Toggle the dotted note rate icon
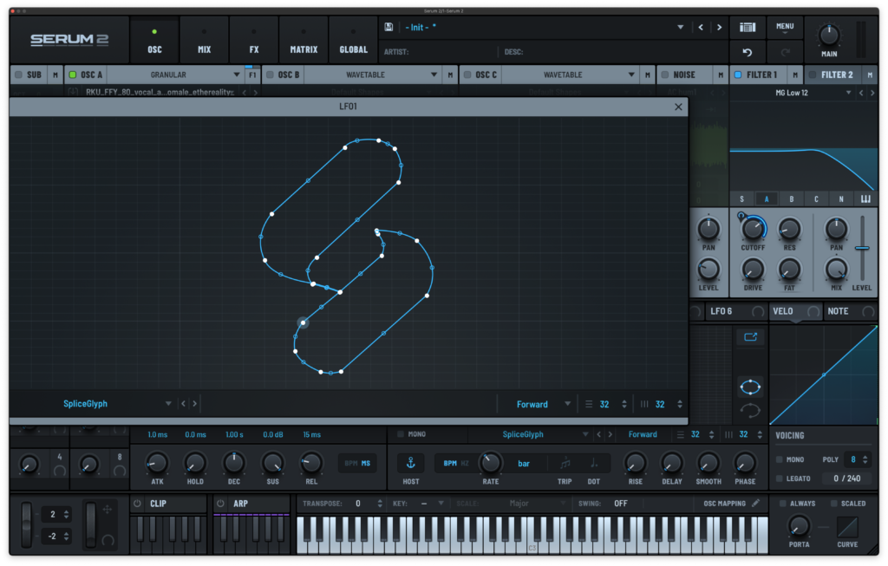Screen dimensions: 888x566 (593, 464)
